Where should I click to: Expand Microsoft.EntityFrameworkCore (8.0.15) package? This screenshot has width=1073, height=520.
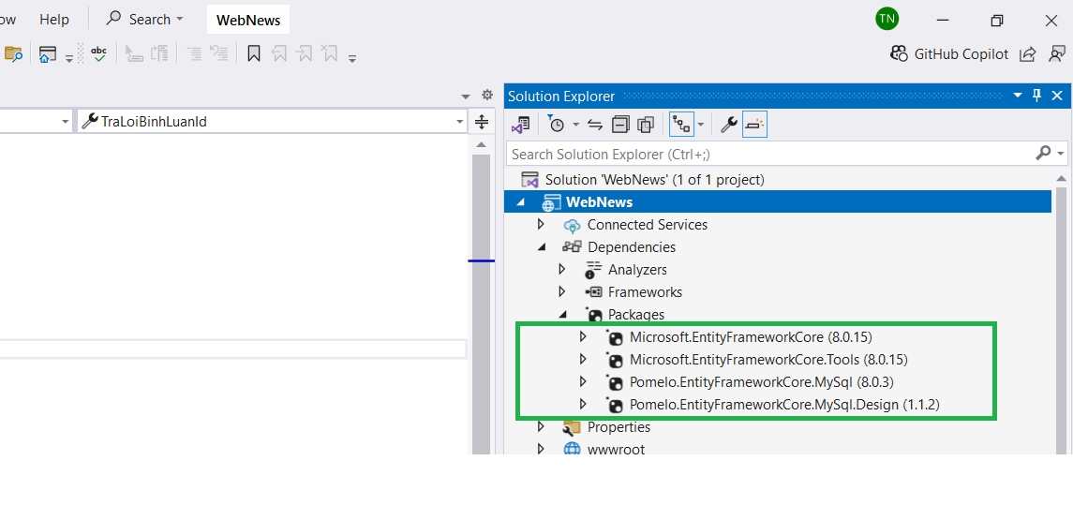pos(583,336)
